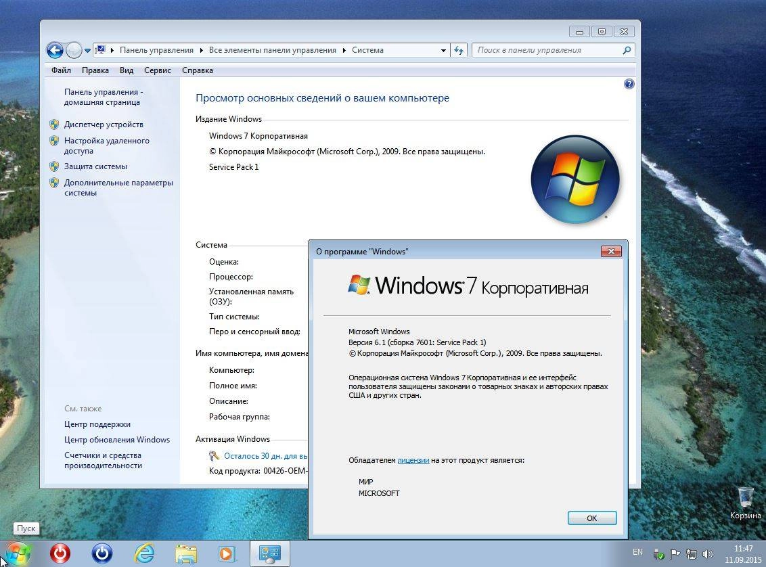766x567 pixels.
Task: Close the О программе Windows dialog
Action: pyautogui.click(x=611, y=252)
